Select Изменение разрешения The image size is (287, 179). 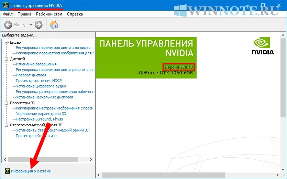click(x=36, y=64)
